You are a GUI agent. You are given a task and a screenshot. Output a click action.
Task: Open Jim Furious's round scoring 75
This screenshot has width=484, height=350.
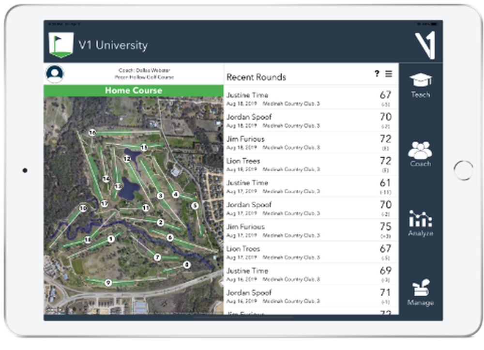tap(311, 230)
